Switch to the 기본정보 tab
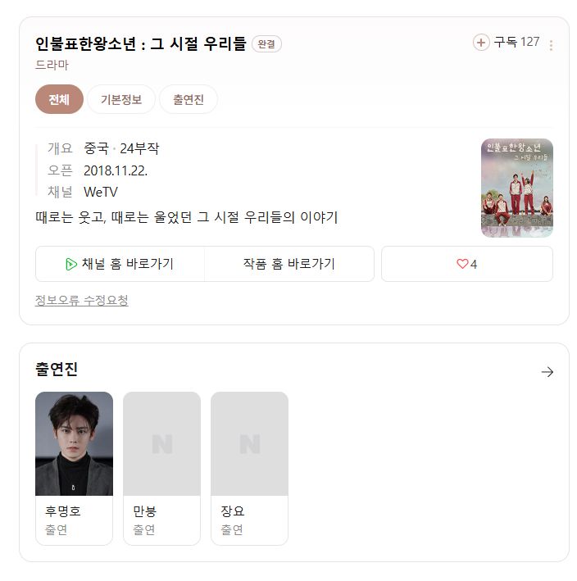This screenshot has height=581, width=577. (x=121, y=99)
